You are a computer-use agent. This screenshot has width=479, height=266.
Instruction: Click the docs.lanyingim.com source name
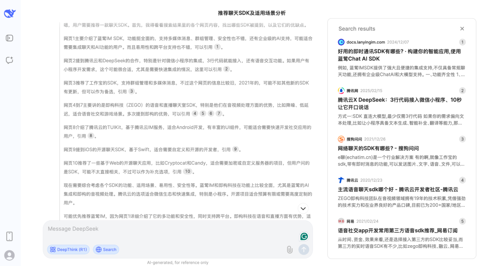click(365, 42)
